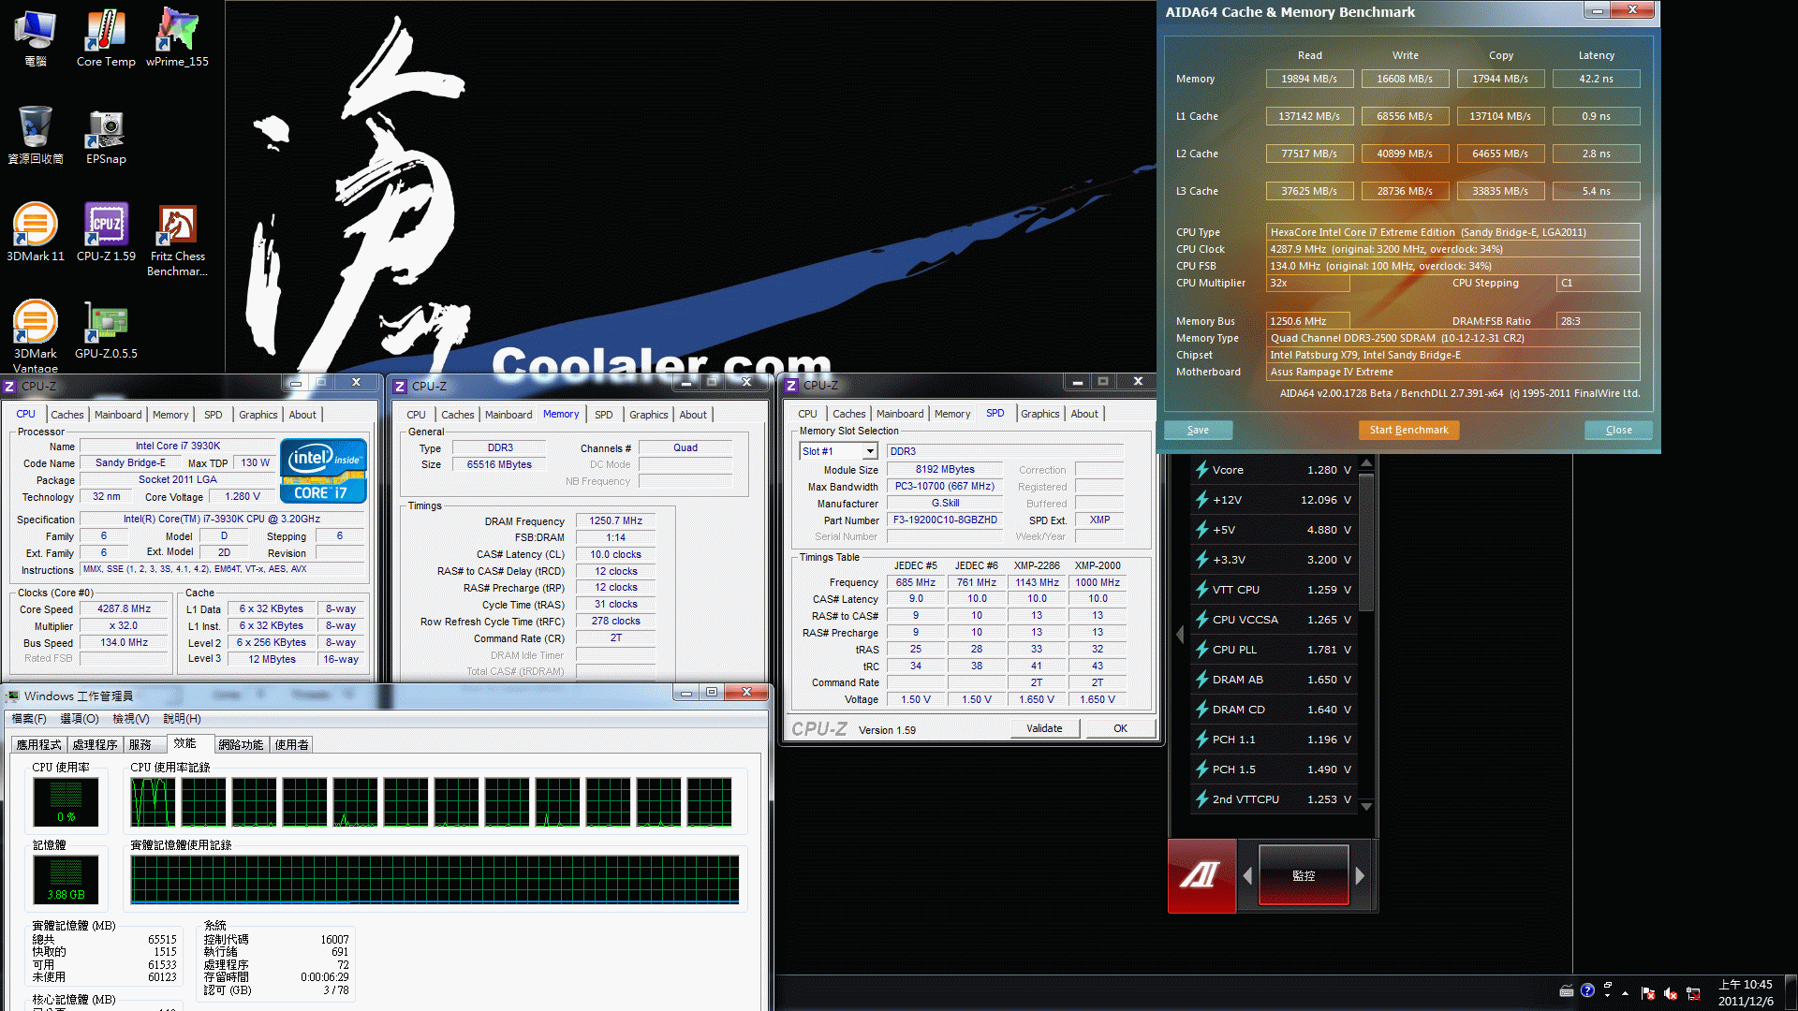Click the Validate button in CPU-Z
The image size is (1798, 1011).
[x=1044, y=728]
